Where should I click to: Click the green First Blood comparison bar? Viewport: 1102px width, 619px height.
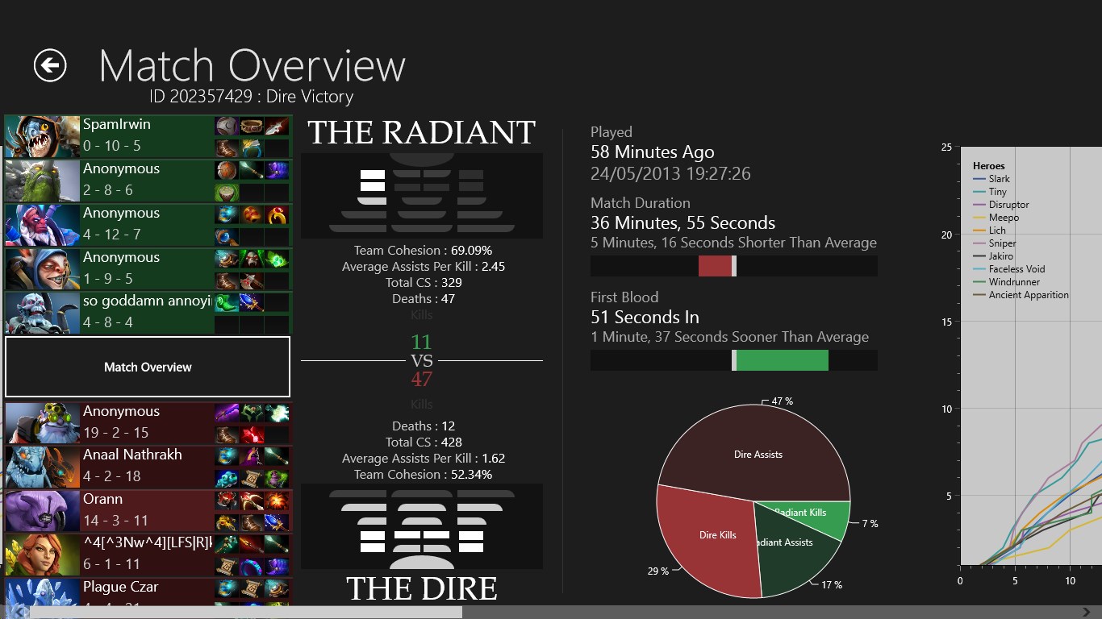[783, 360]
